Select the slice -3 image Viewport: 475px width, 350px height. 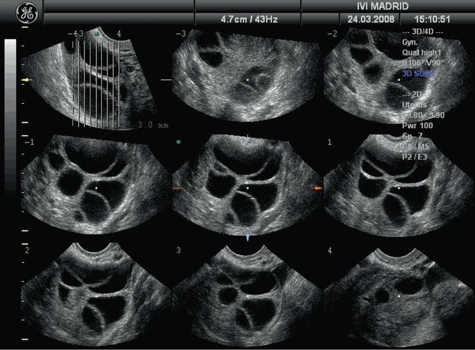click(247, 76)
